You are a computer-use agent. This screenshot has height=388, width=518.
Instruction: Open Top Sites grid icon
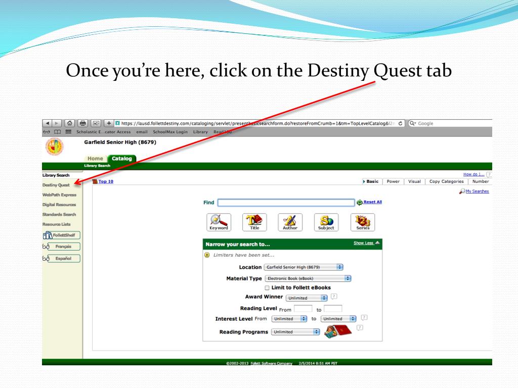coord(68,132)
